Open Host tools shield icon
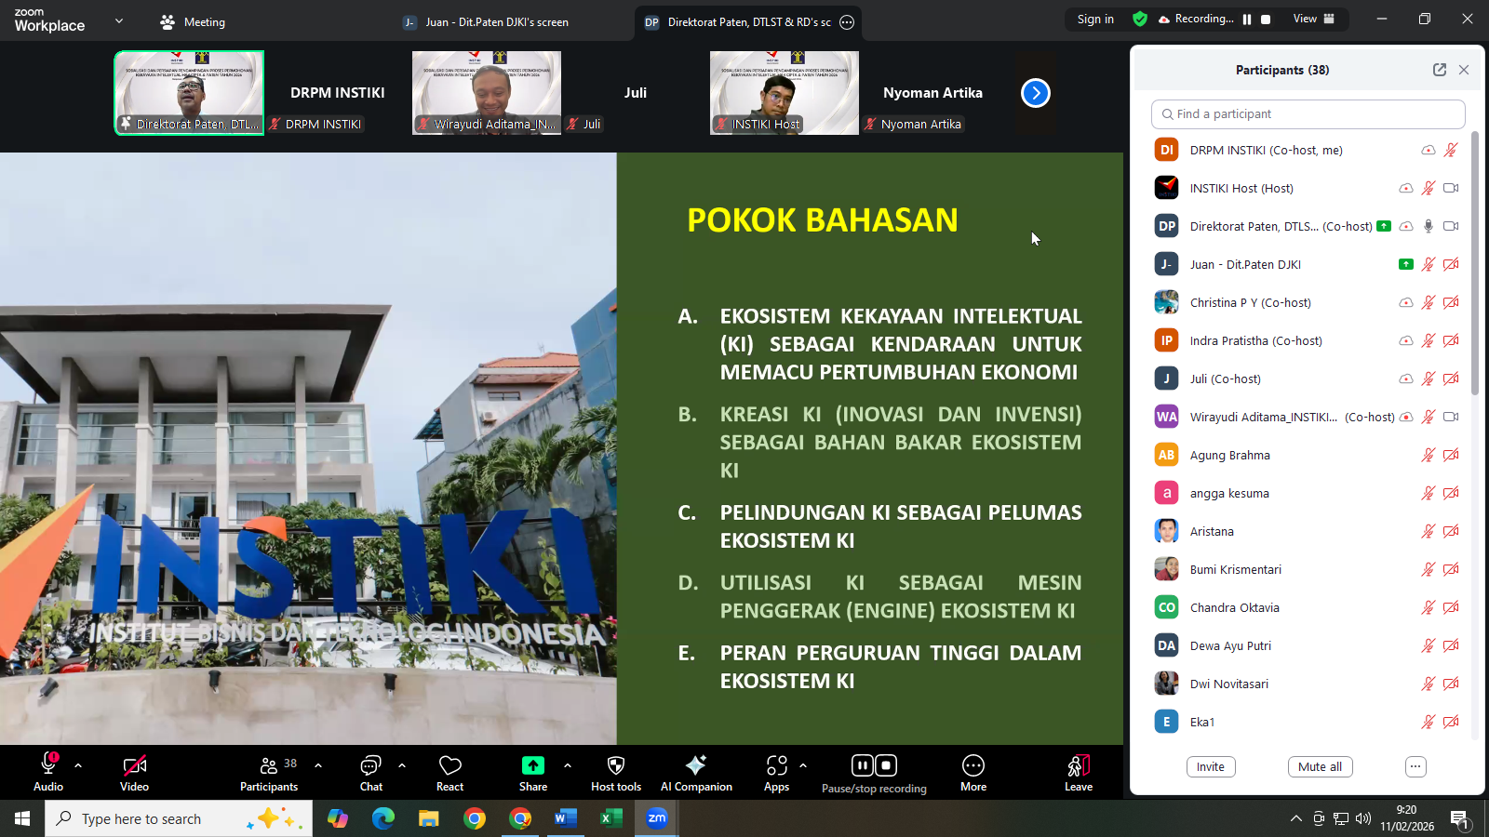This screenshot has width=1489, height=837. 615,766
